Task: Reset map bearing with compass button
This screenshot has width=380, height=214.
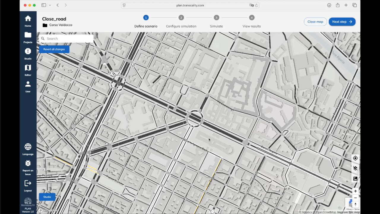Action: [355, 204]
